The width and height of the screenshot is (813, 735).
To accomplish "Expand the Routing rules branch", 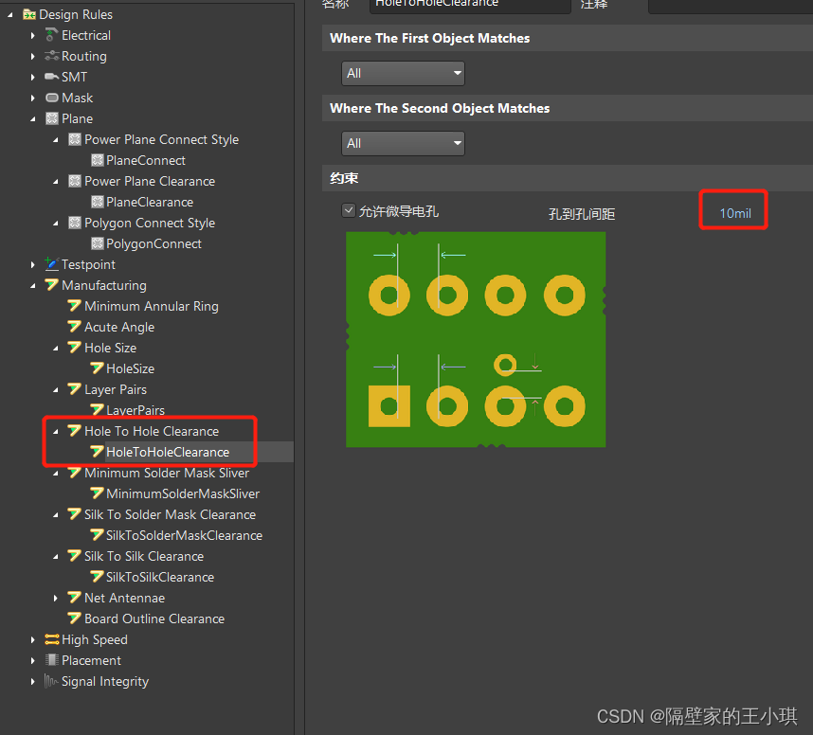I will tap(33, 56).
